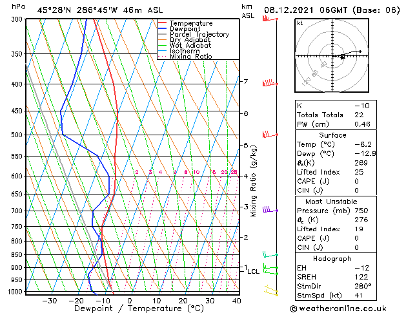Click the hodograph plot
This screenshot has width=406, height=313.
pos(332,55)
